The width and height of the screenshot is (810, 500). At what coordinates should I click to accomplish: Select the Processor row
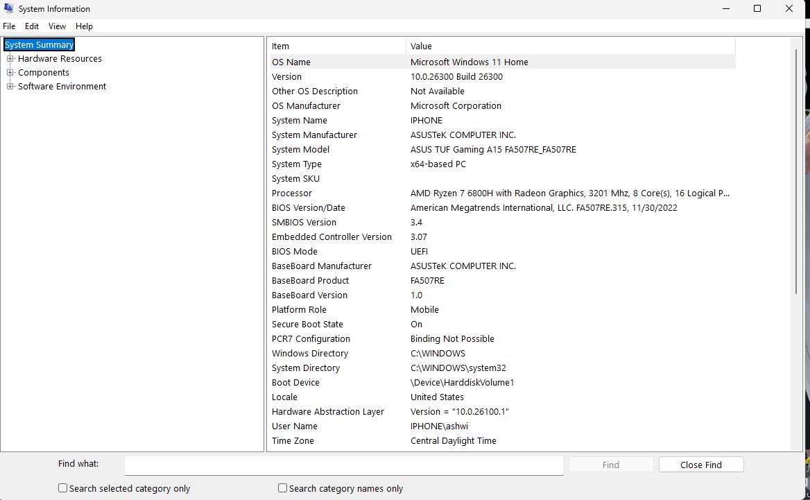click(x=503, y=193)
